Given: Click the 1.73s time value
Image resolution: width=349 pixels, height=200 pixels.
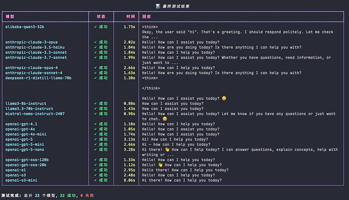Looking at the screenshot, I should coord(129,27).
